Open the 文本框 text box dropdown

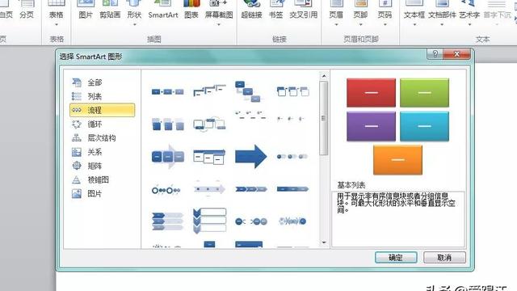tap(414, 24)
